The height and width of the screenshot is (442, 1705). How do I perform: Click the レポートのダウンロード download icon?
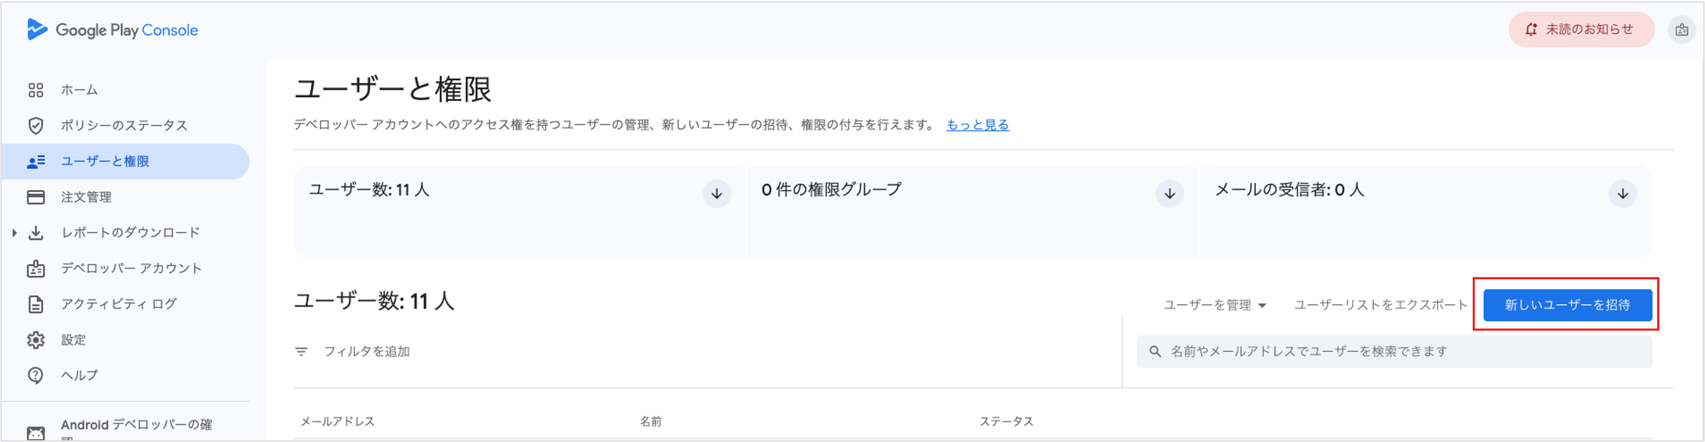pos(36,232)
